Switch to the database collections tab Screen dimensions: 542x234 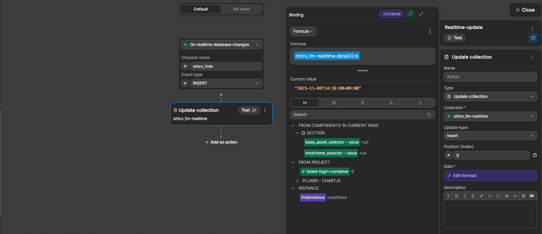[334, 103]
